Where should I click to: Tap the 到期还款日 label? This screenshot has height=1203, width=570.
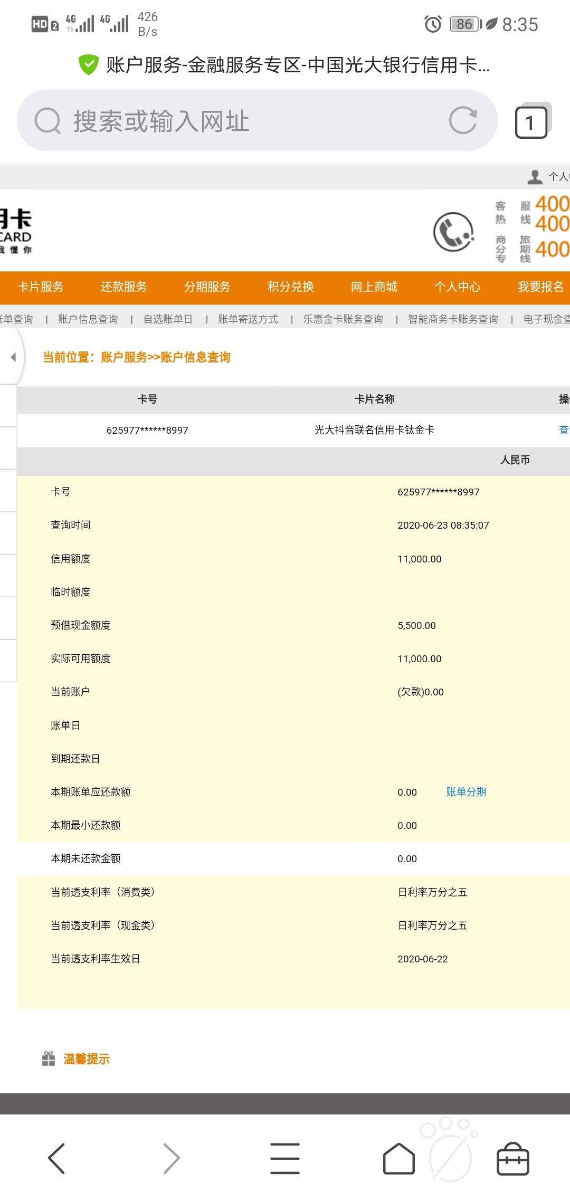coord(75,759)
